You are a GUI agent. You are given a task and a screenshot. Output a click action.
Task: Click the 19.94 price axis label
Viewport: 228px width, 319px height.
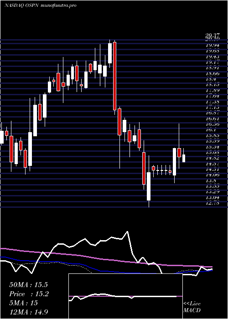pyautogui.click(x=213, y=45)
